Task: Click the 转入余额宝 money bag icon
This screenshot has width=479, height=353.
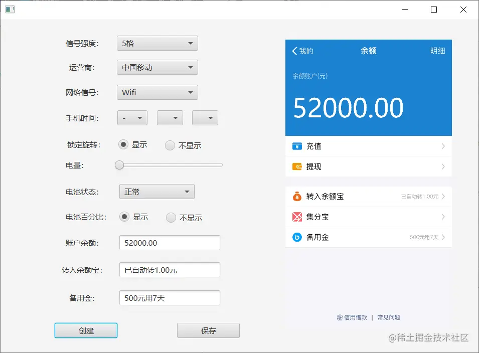Action: point(297,197)
